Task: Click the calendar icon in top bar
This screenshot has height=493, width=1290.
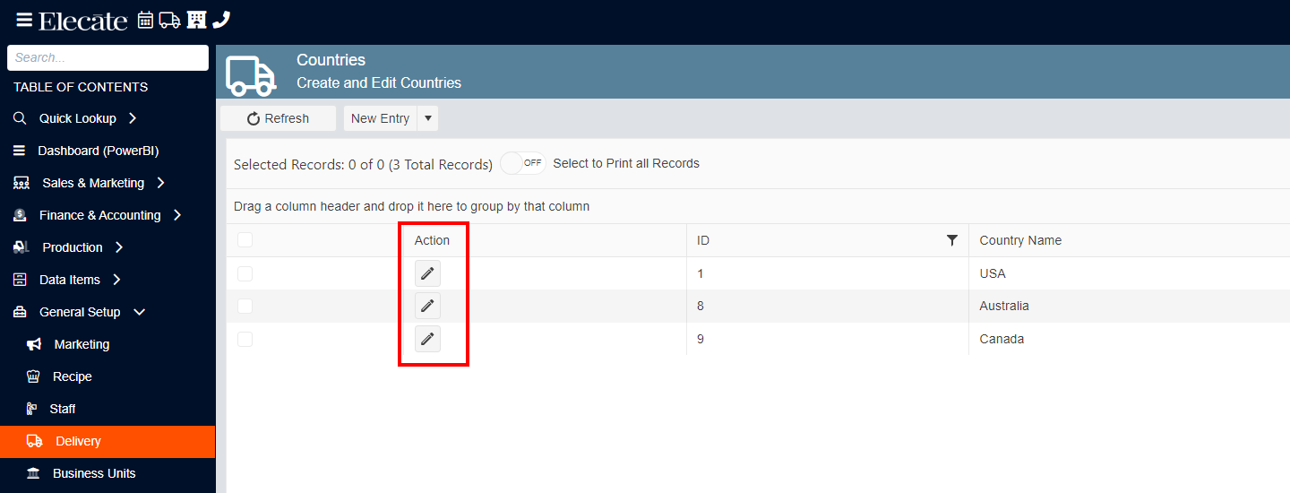Action: click(145, 20)
